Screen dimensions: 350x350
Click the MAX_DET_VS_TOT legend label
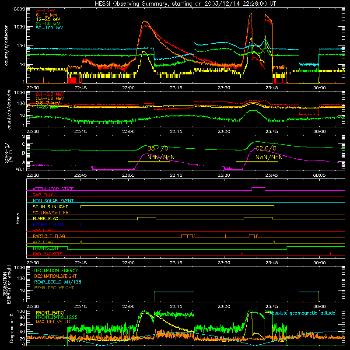54,322
